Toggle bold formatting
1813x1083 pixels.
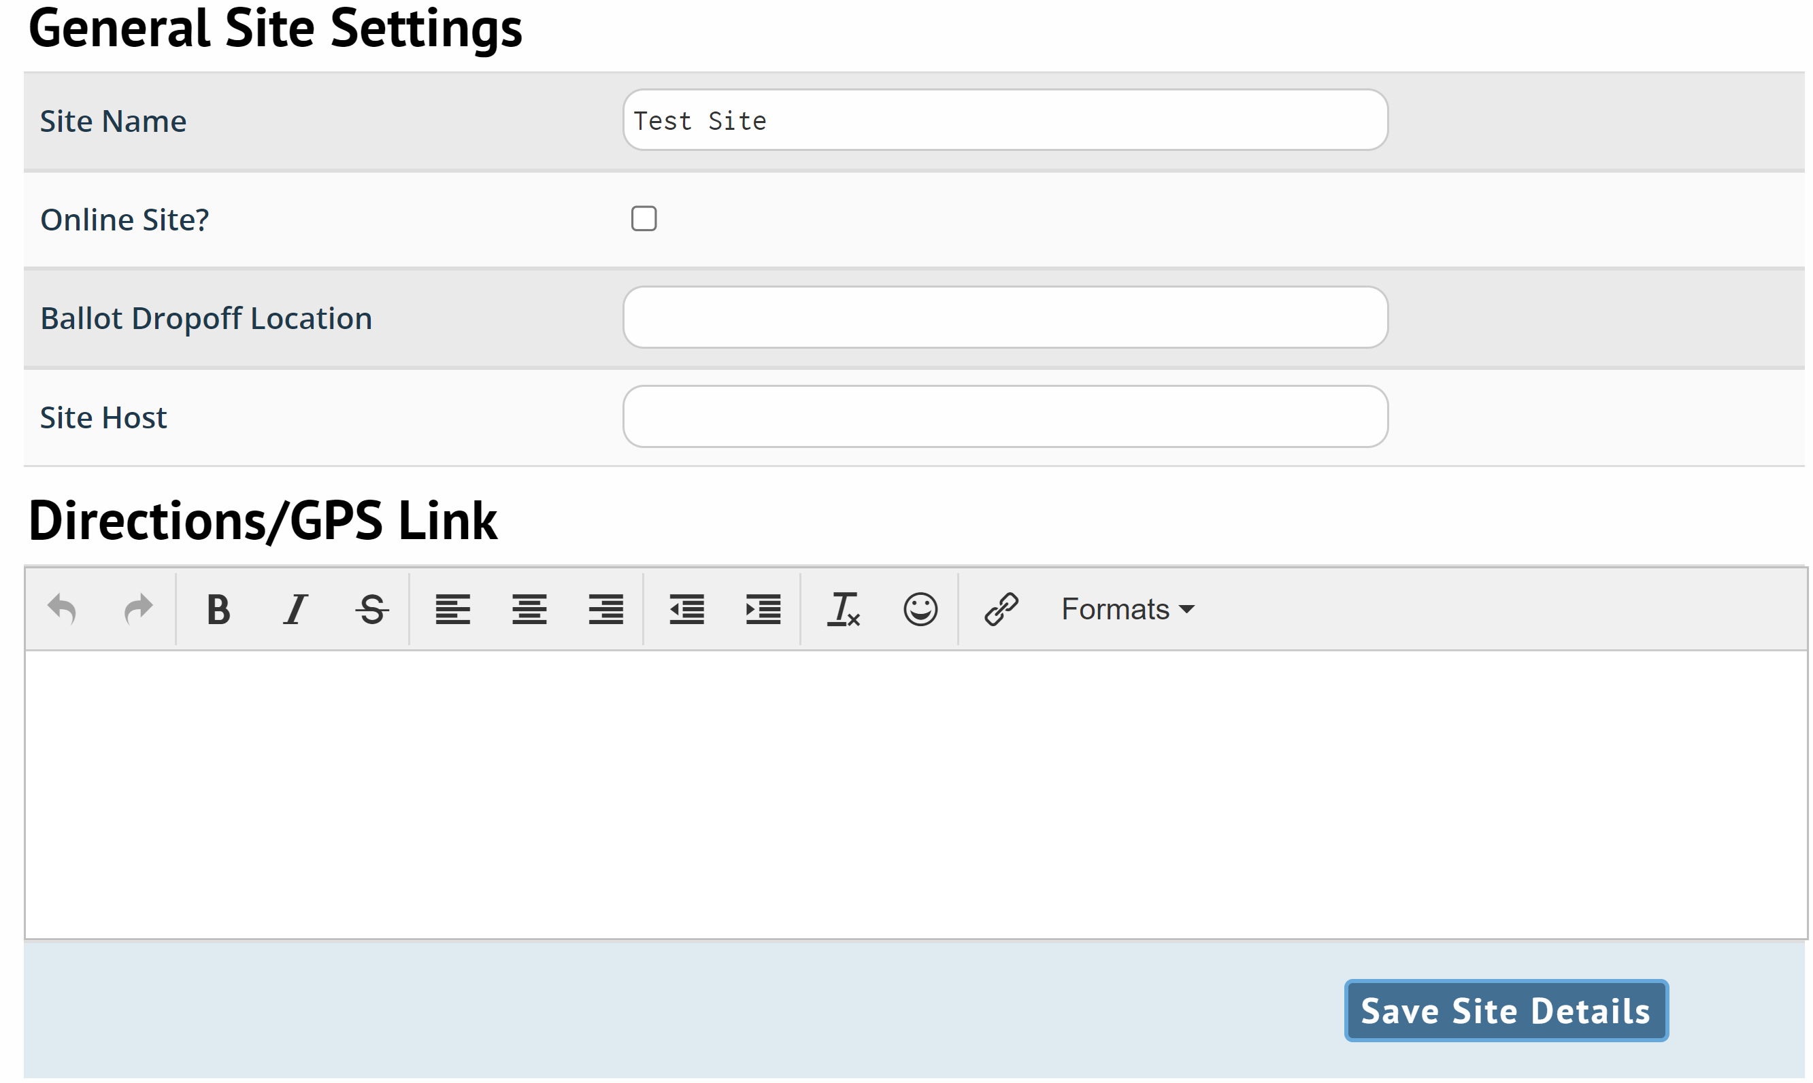(218, 610)
